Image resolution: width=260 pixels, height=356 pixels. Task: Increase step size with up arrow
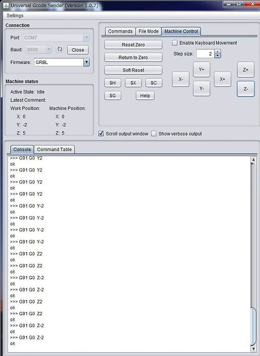(218, 52)
